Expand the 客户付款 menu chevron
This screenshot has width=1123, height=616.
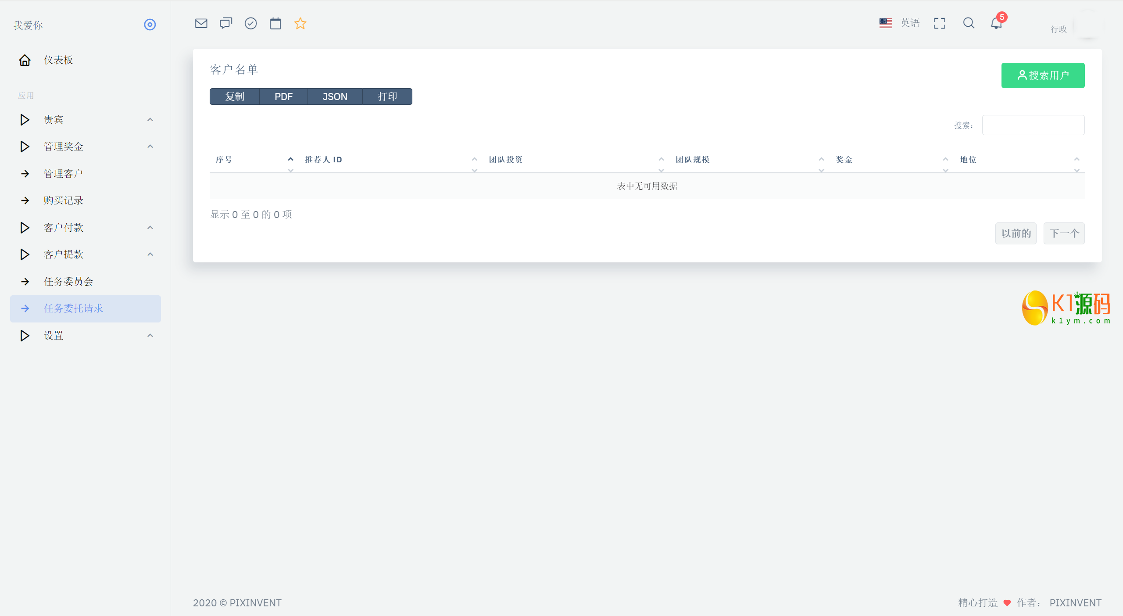click(x=150, y=228)
